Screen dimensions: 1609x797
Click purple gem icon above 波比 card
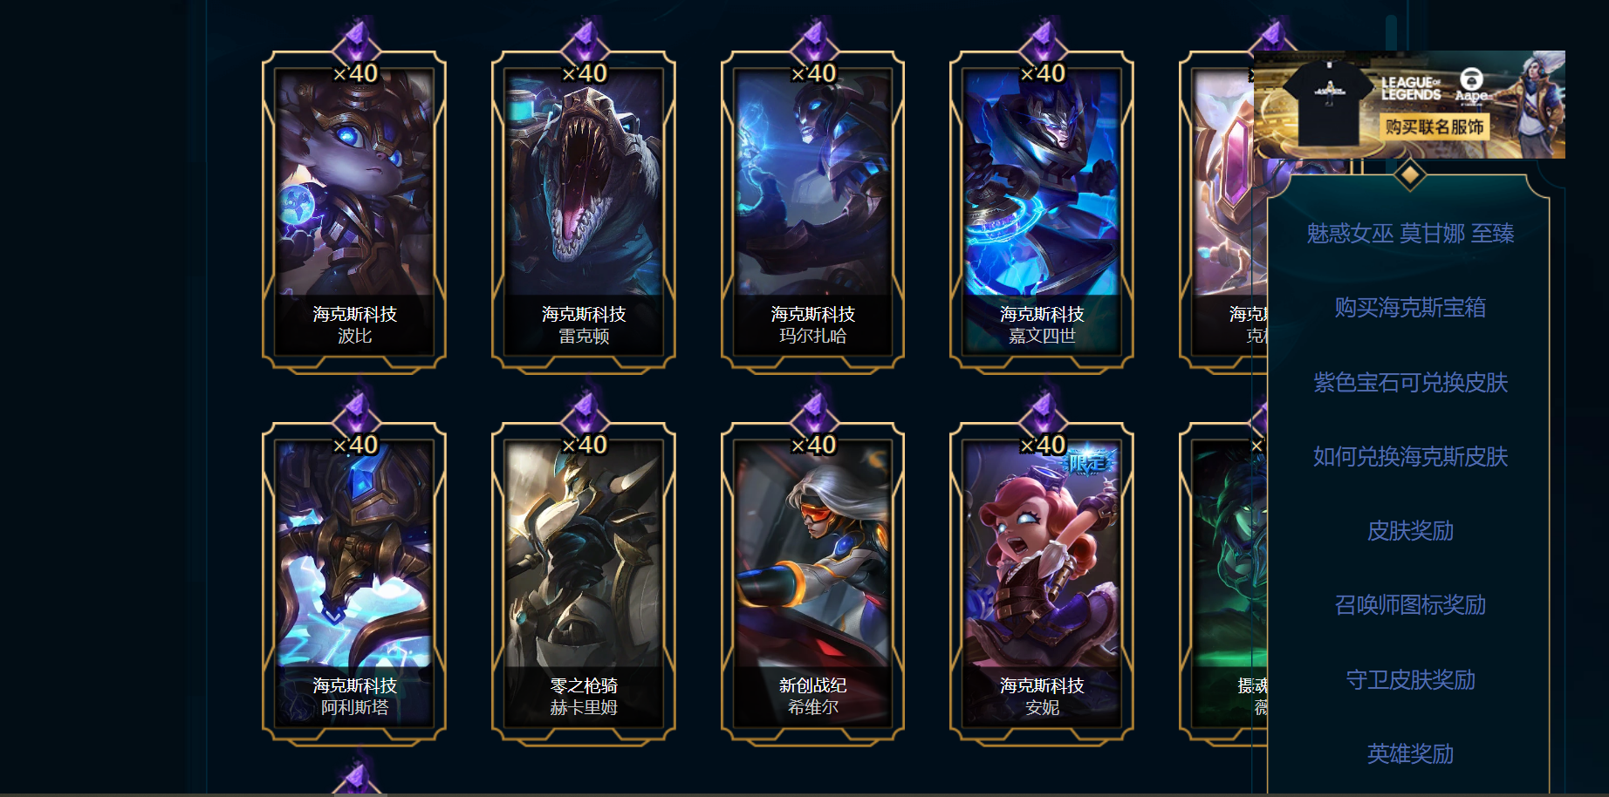pos(356,41)
